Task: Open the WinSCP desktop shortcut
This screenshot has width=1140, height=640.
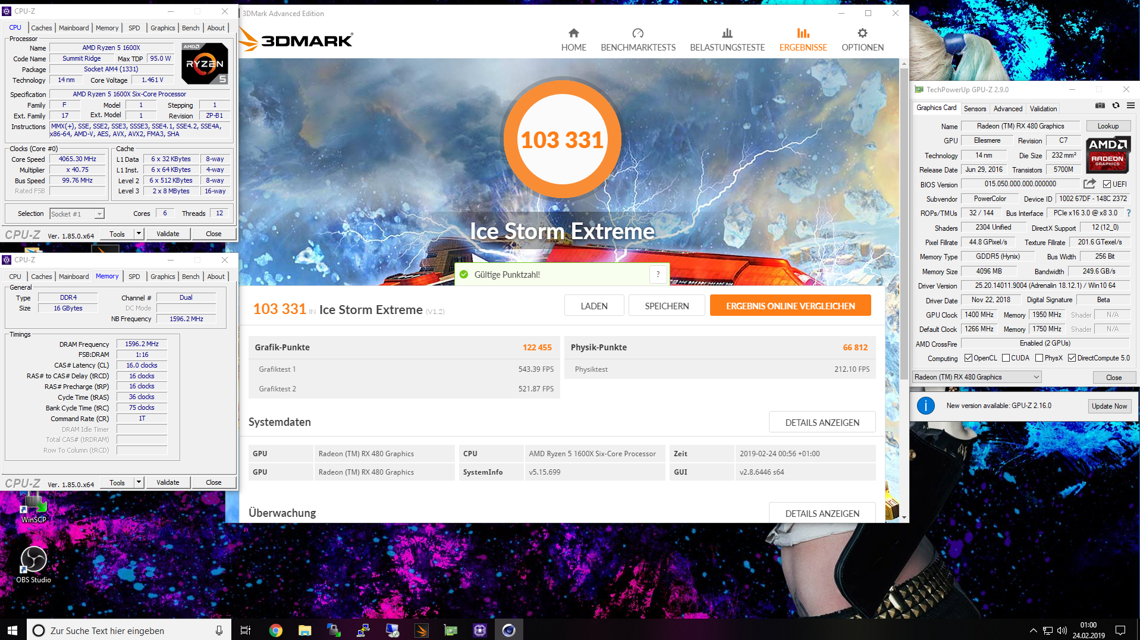Action: tap(33, 507)
